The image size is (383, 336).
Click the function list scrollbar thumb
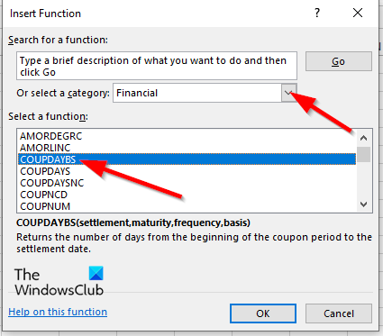pos(363,154)
